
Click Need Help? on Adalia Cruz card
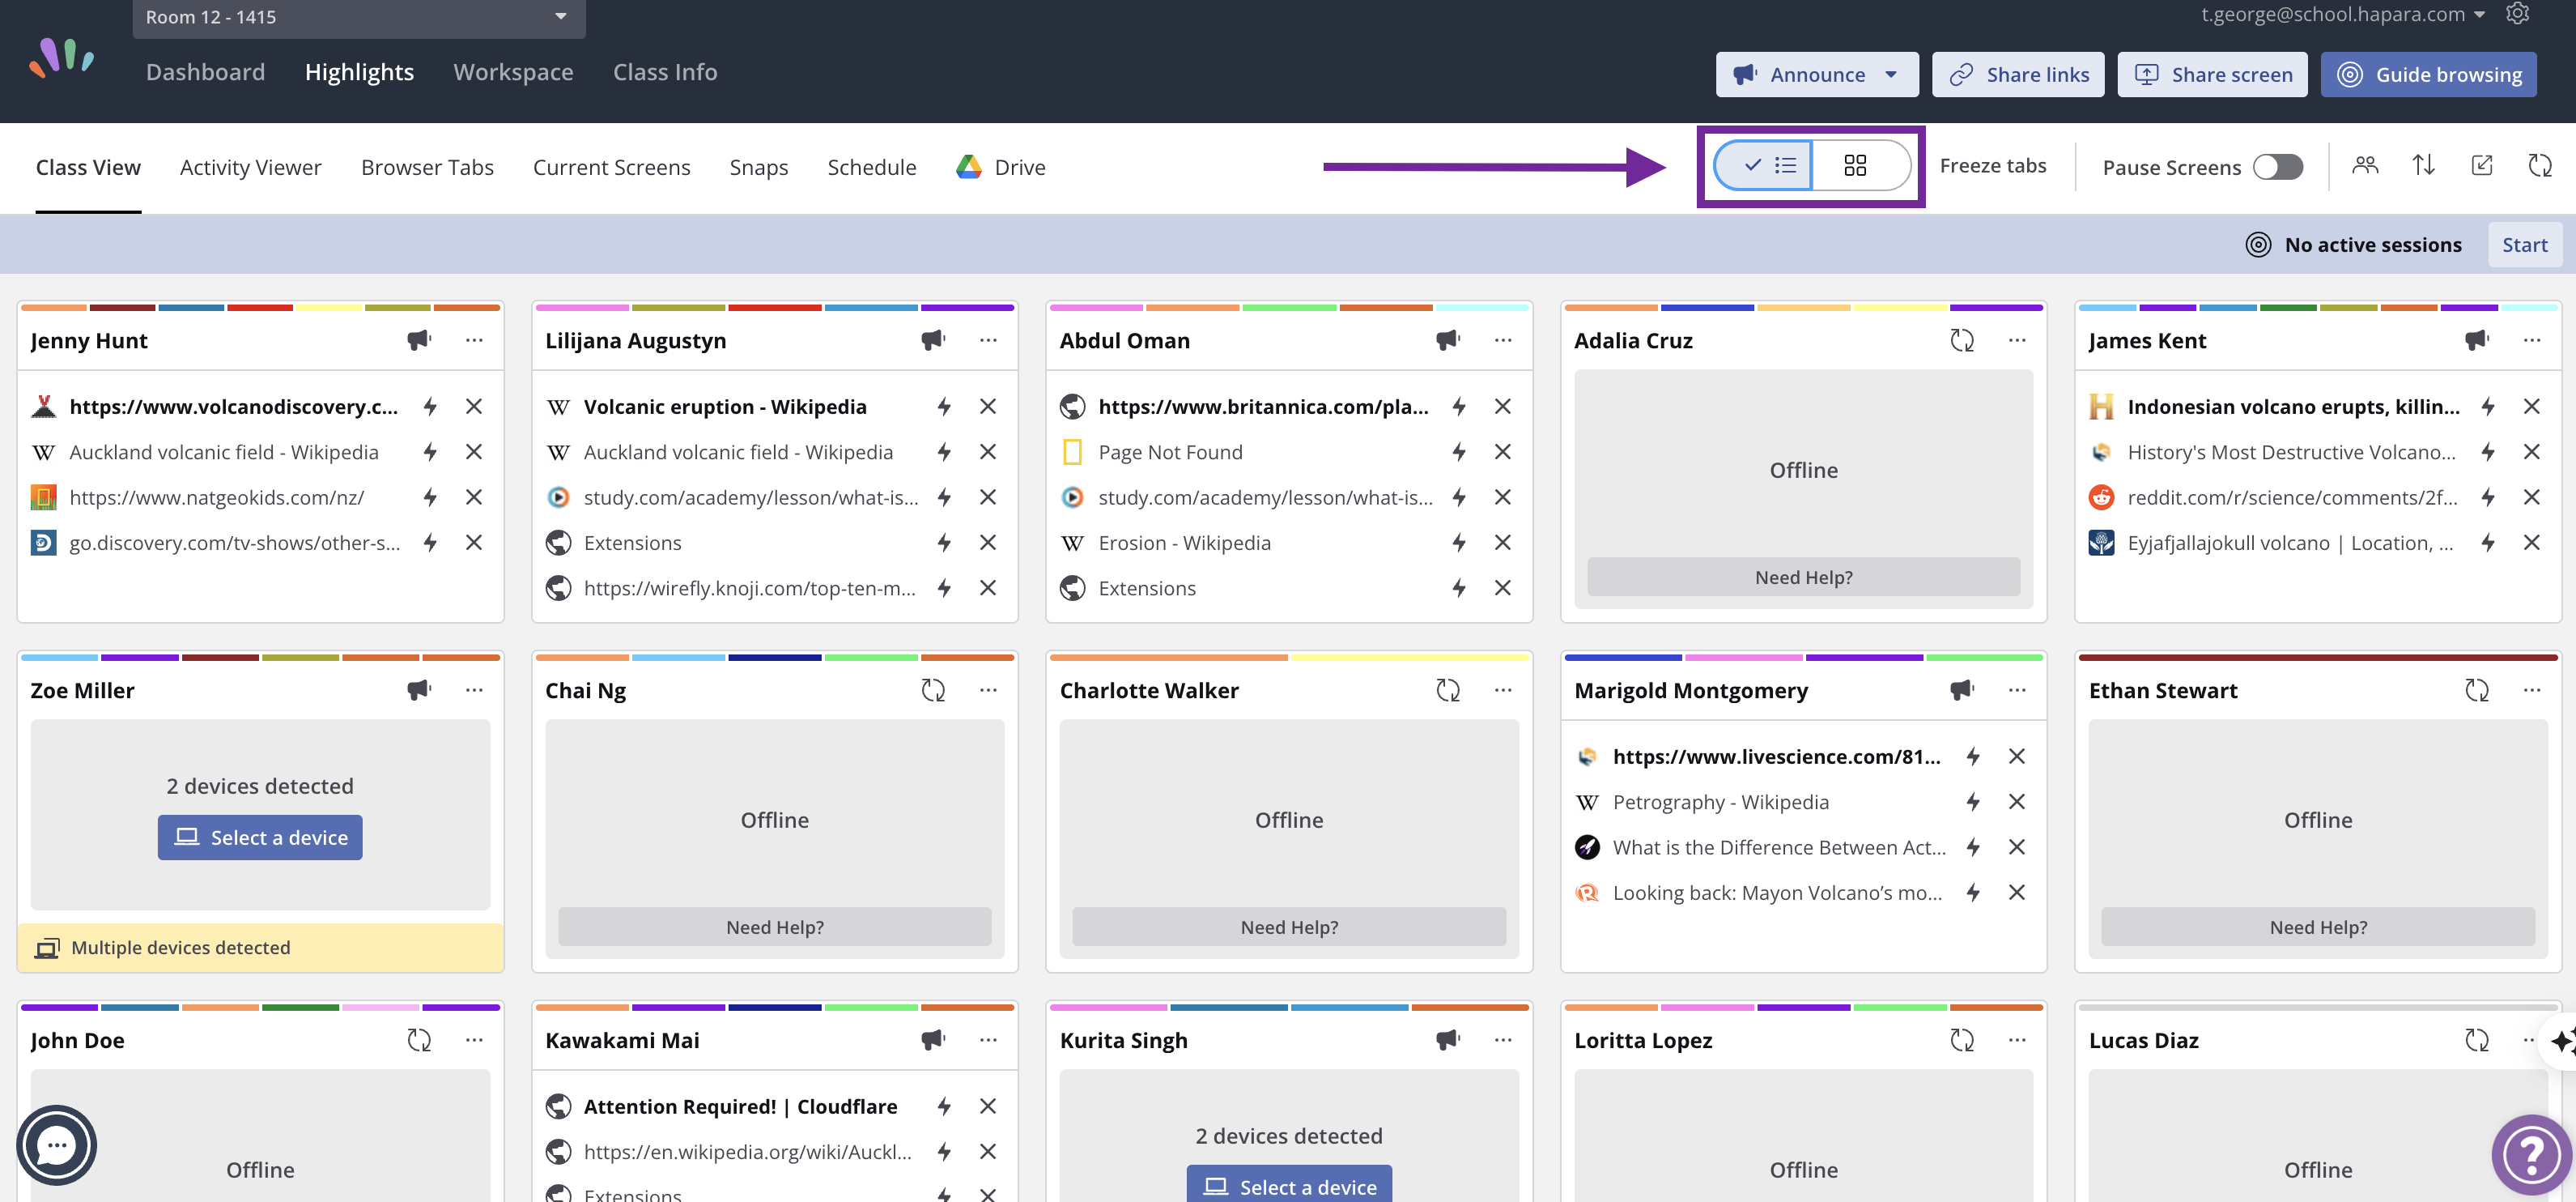click(x=1803, y=578)
